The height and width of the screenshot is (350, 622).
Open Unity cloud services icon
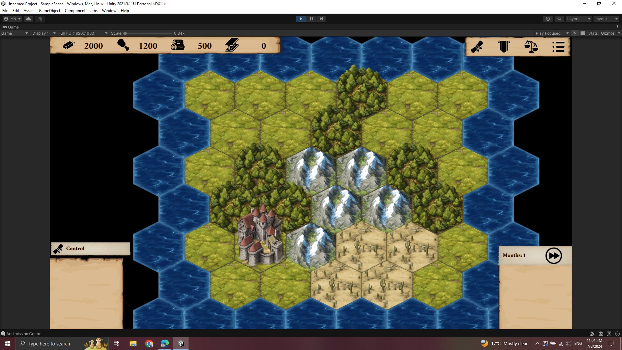(29, 19)
